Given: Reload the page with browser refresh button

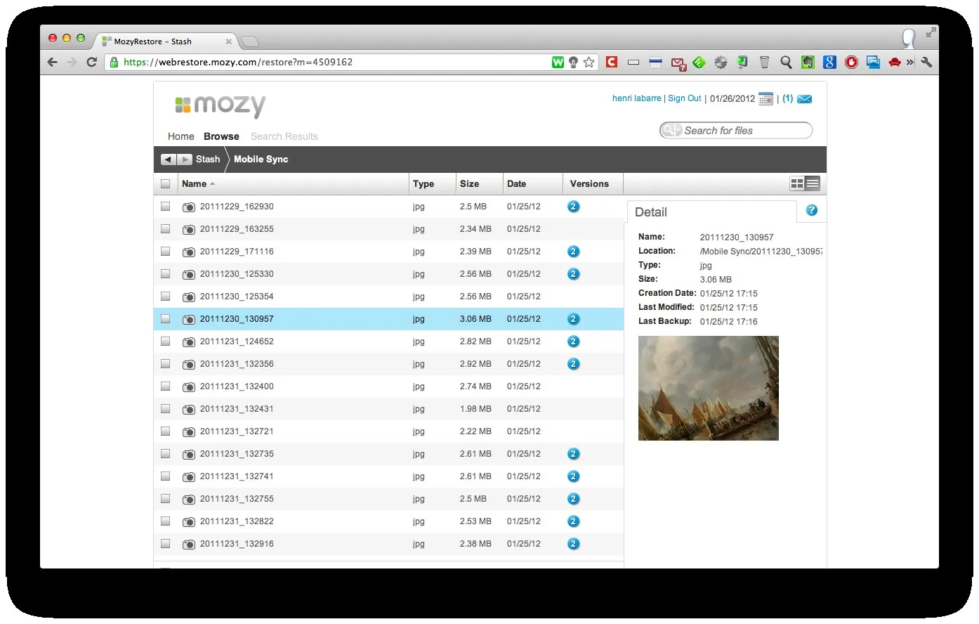Looking at the screenshot, I should pos(91,62).
